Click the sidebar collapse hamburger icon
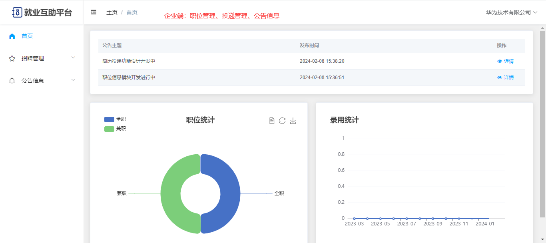 coord(94,12)
